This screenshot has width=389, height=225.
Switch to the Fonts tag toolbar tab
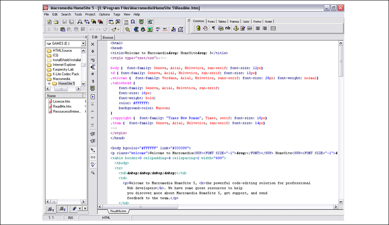click(211, 22)
